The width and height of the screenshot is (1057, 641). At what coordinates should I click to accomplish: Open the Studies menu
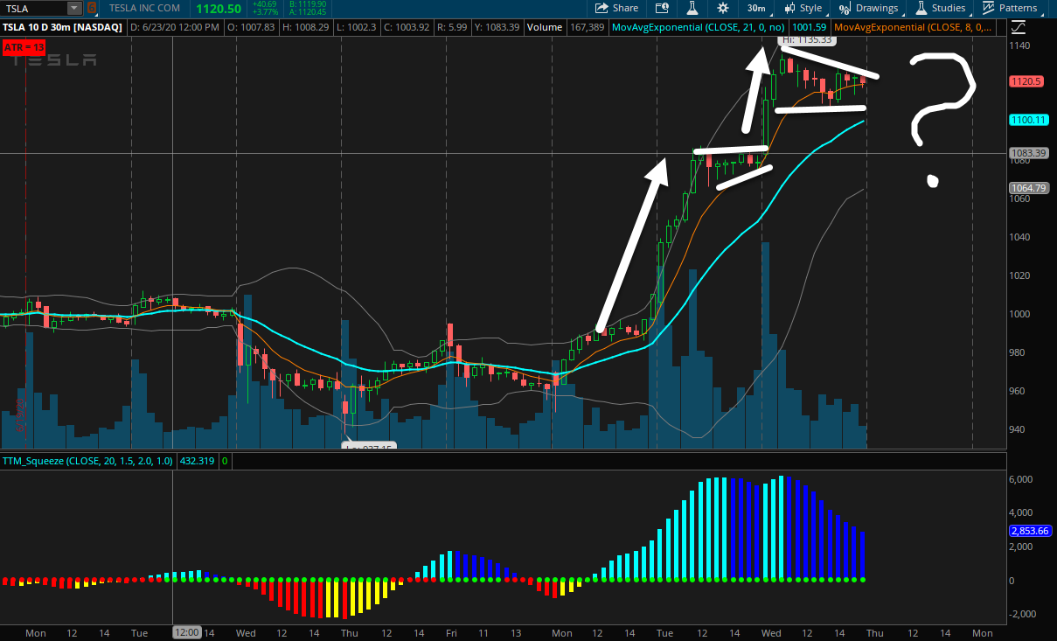[x=941, y=8]
